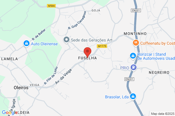
Task: Click the Coffeenatu restaurant icon
Action: pos(136,43)
